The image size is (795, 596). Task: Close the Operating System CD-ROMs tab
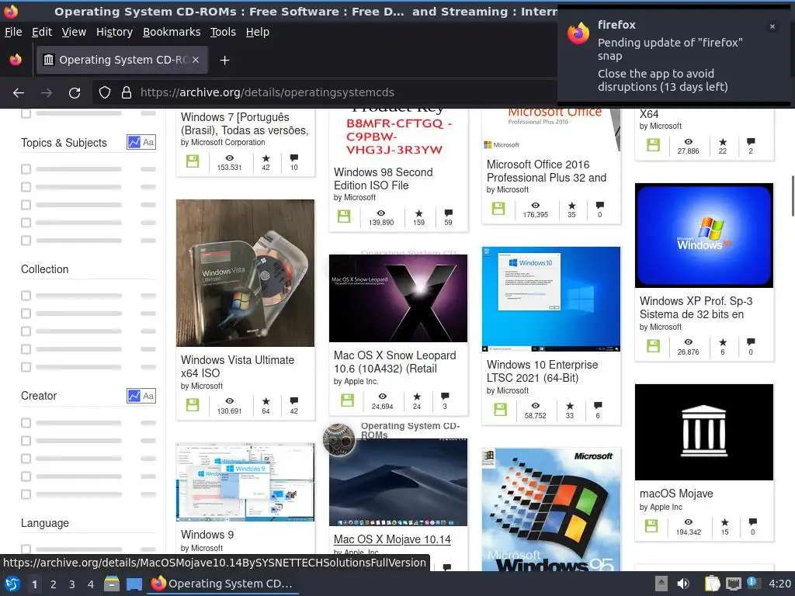pos(196,60)
